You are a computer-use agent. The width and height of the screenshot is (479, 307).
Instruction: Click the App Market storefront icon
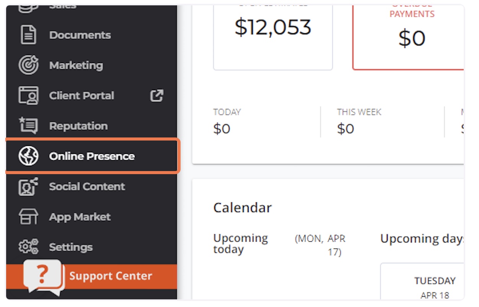point(28,217)
